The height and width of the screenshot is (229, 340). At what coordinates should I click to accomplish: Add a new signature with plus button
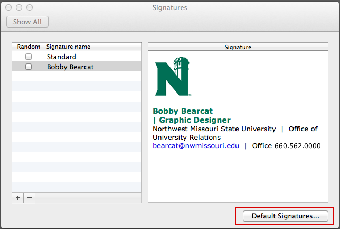[18, 198]
